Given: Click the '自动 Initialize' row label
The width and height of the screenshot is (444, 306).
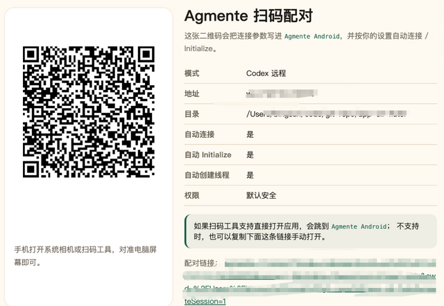Looking at the screenshot, I should (x=208, y=155).
